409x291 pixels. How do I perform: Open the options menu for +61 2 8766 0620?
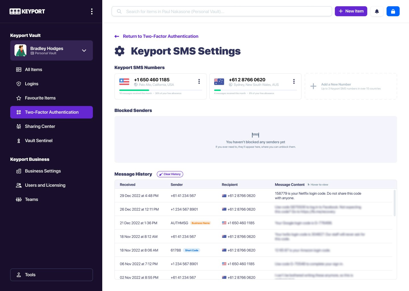294,82
